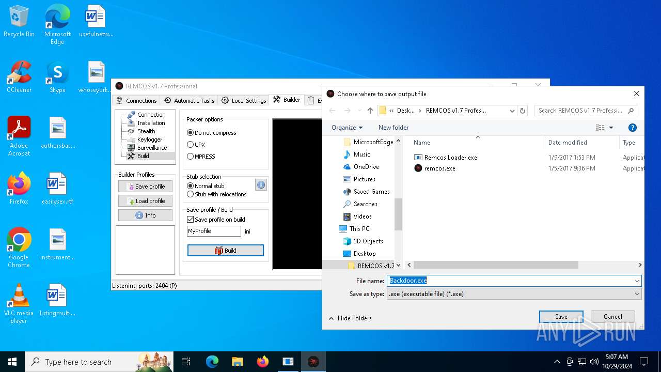The width and height of the screenshot is (661, 372).
Task: Open the CCleaner desktop shortcut
Action: [19, 78]
